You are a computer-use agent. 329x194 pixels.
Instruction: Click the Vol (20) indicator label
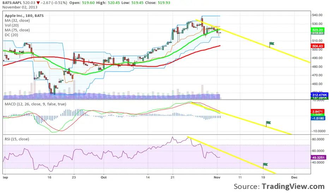(12, 25)
